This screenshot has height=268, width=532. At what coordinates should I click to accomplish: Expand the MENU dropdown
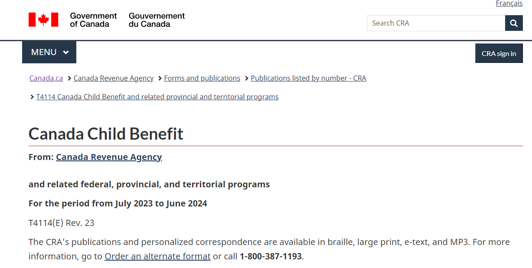tap(49, 52)
